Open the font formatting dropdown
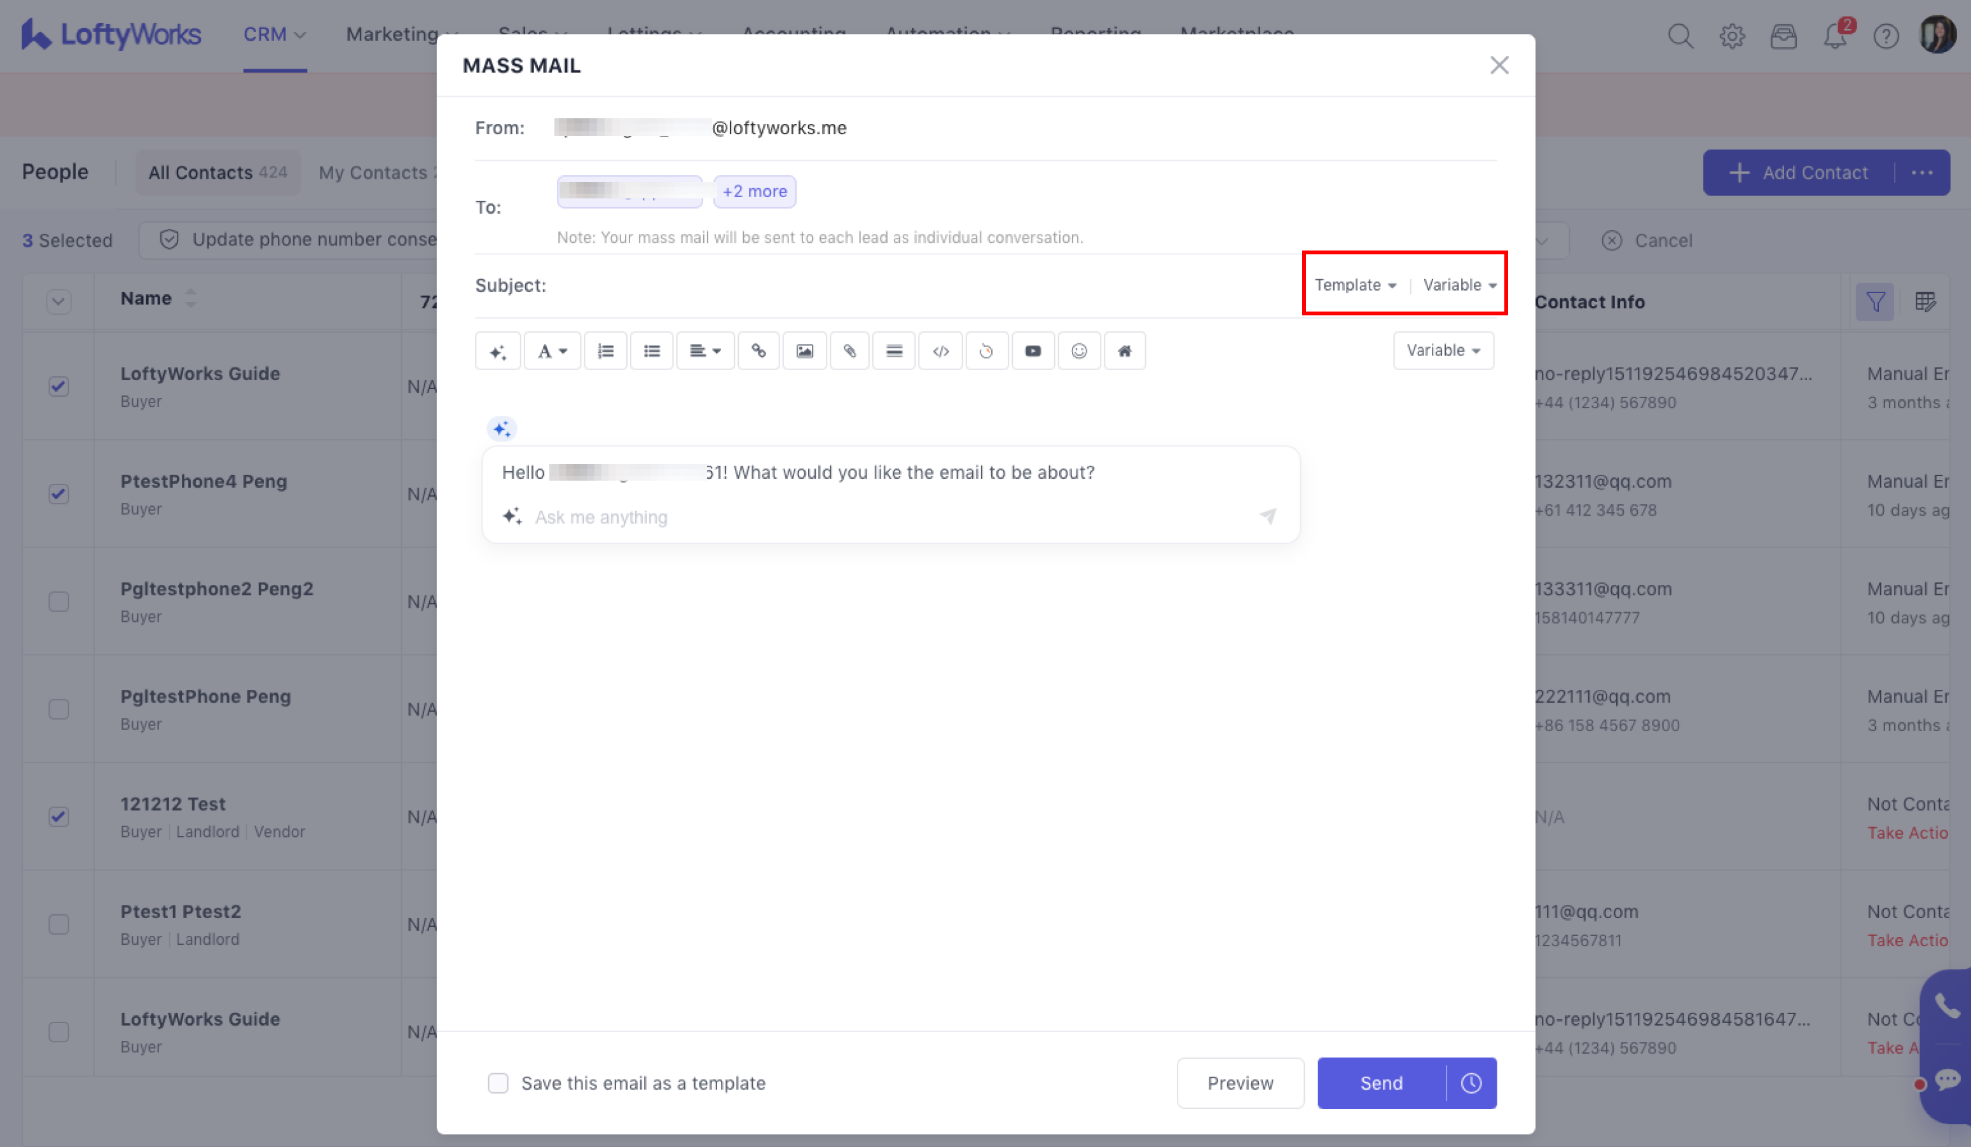The width and height of the screenshot is (1971, 1147). click(x=551, y=350)
